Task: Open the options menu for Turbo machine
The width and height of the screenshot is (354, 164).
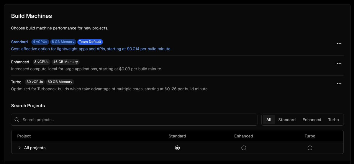Action: pos(339,84)
